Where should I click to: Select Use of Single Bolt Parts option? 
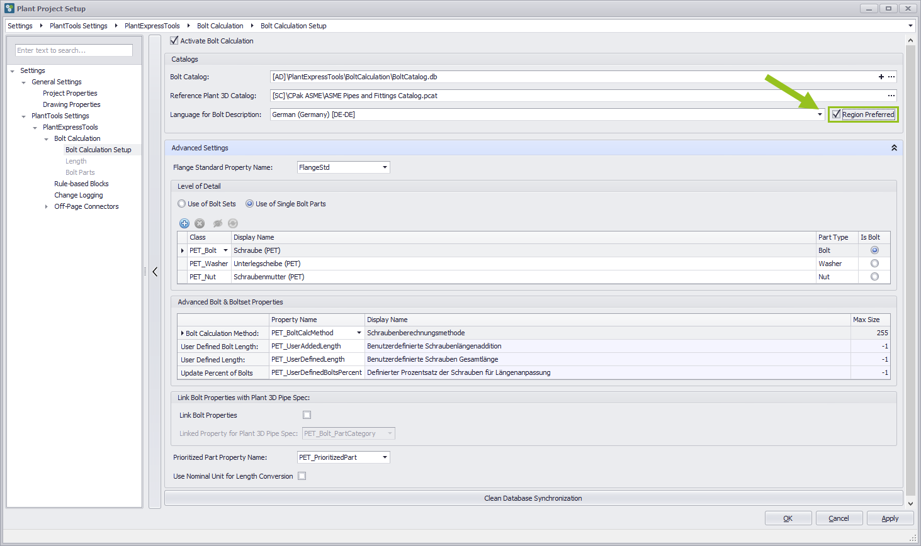tap(249, 204)
